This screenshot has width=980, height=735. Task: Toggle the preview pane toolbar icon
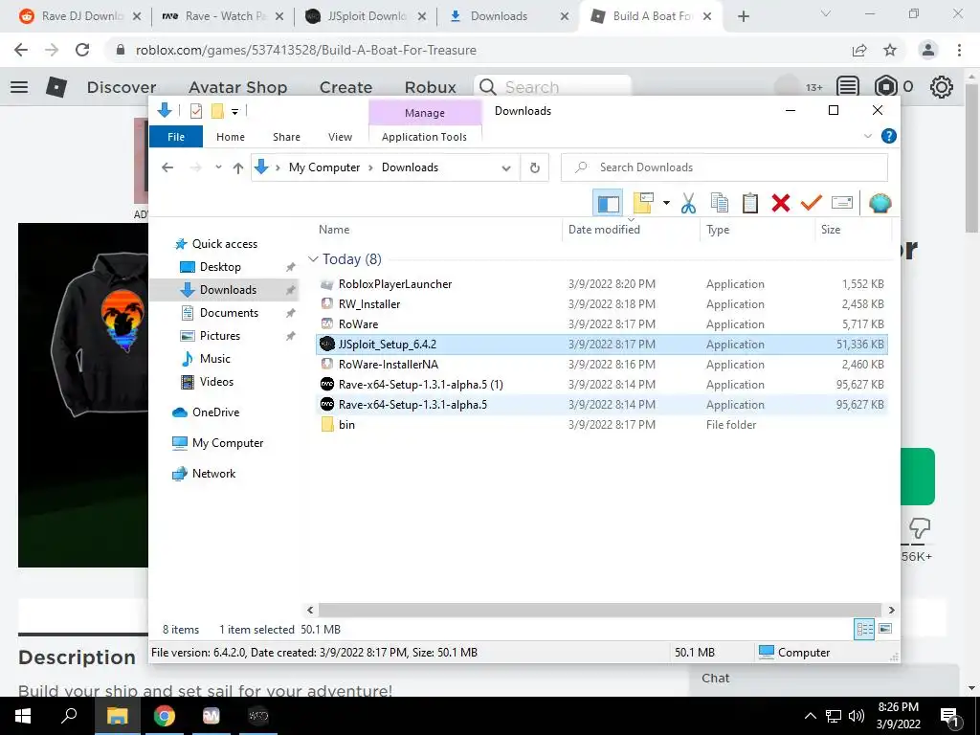(x=608, y=203)
